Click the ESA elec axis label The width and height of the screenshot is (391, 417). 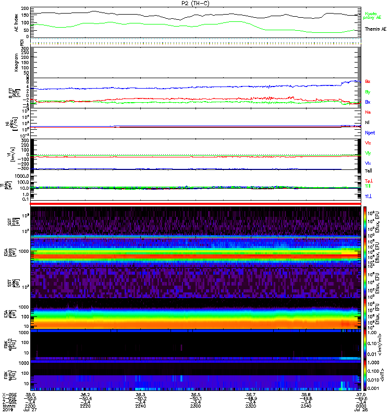9,314
